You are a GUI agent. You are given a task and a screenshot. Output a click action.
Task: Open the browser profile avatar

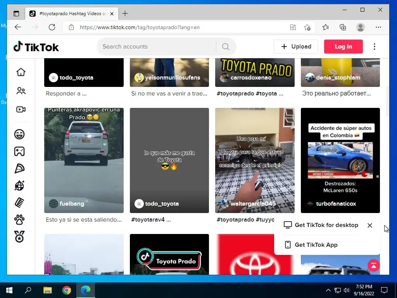click(360, 27)
